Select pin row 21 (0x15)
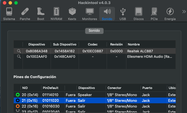This screenshot has width=187, height=113. pos(95,100)
